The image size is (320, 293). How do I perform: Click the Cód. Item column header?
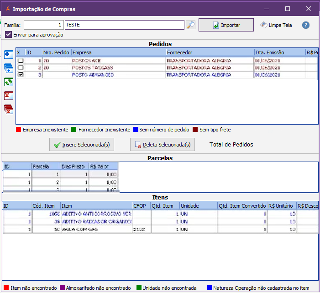click(x=45, y=206)
